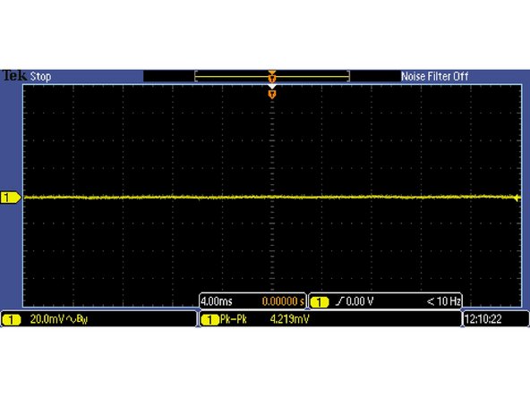Viewport: 530px width, 397px height.
Task: Click the Bw bandwidth limit indicator
Action: [82, 319]
